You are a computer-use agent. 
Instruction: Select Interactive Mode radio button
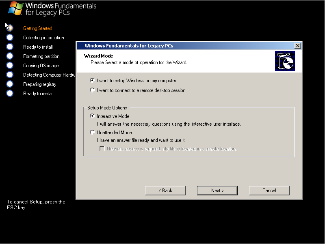[92, 116]
